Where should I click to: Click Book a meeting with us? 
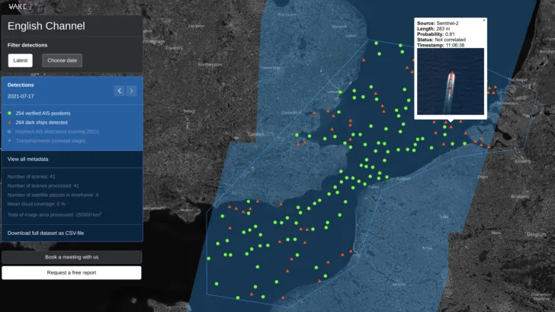click(72, 257)
